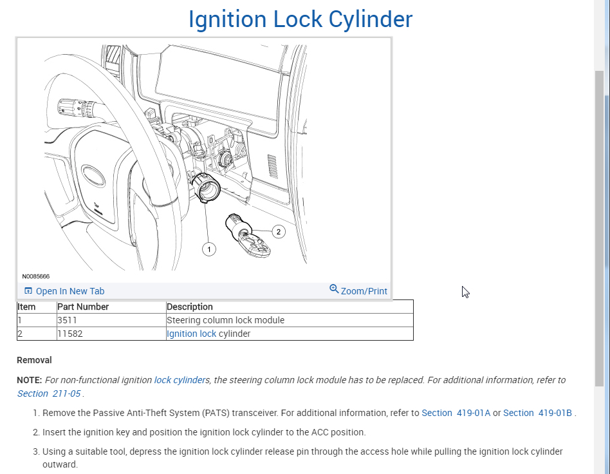The height and width of the screenshot is (474, 610).
Task: Open the diagram in a new tab link
Action: click(x=70, y=291)
